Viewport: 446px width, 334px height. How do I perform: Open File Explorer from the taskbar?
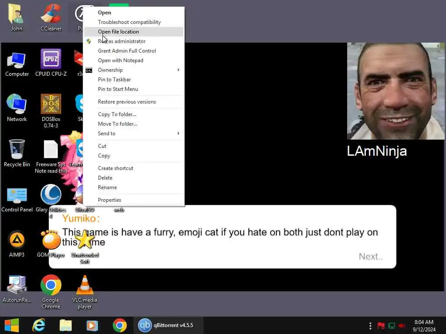(x=65, y=325)
